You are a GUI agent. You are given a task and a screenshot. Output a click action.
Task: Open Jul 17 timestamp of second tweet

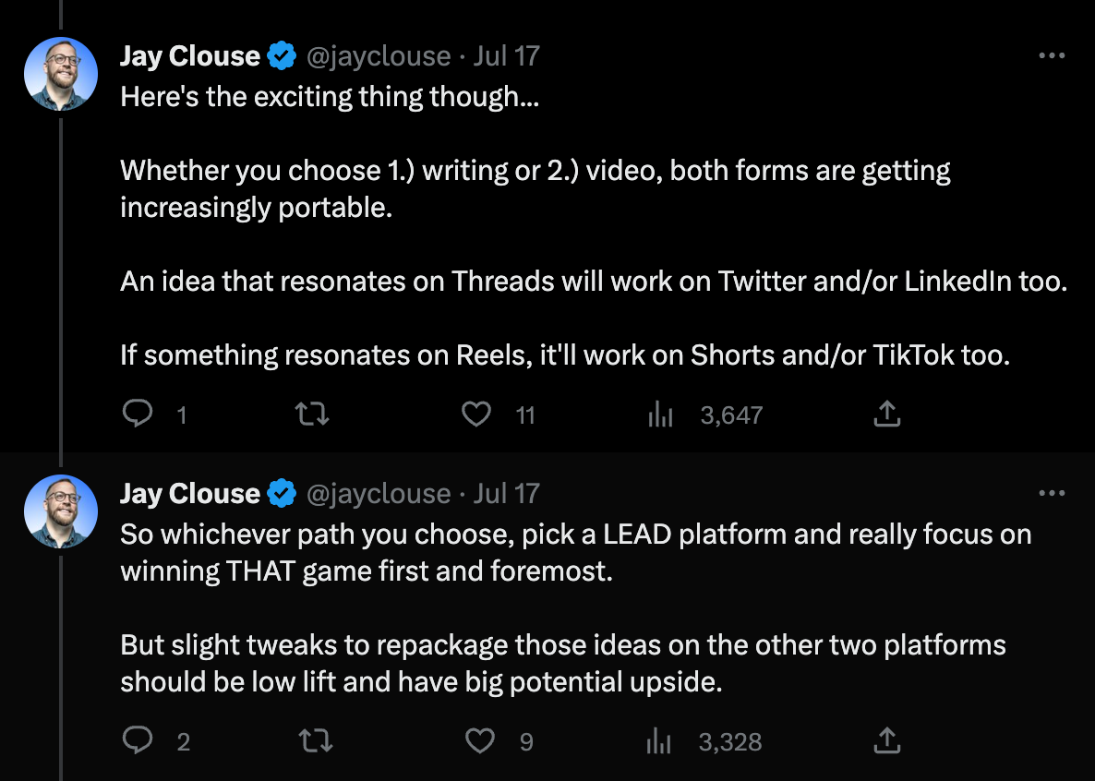[x=506, y=494]
